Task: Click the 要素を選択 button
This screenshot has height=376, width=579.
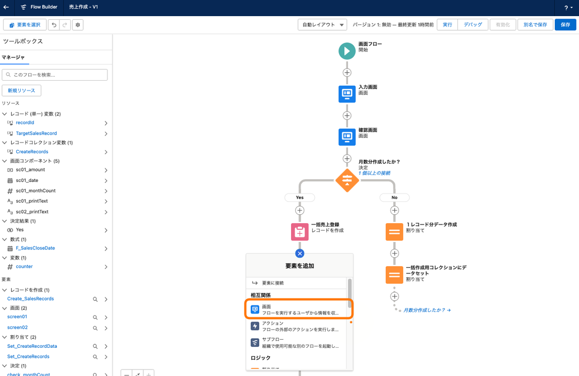Action: pyautogui.click(x=25, y=25)
